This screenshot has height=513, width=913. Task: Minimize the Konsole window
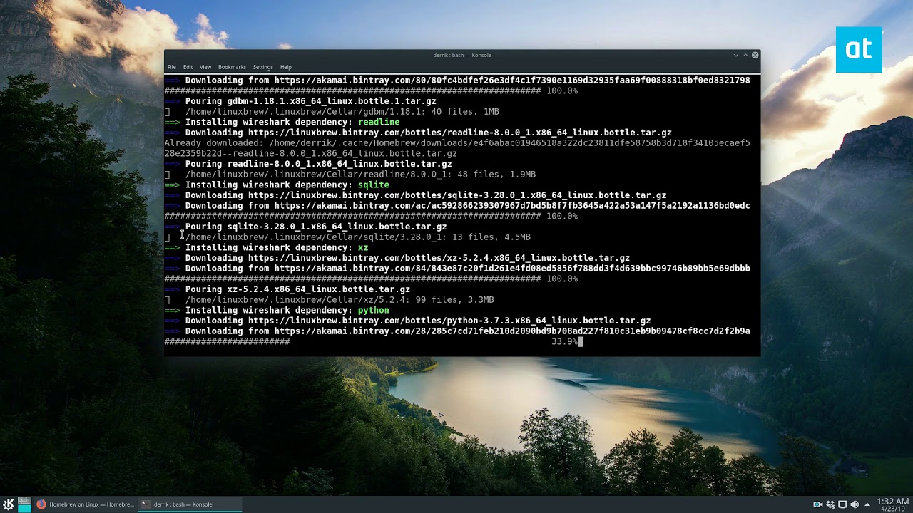click(x=736, y=55)
